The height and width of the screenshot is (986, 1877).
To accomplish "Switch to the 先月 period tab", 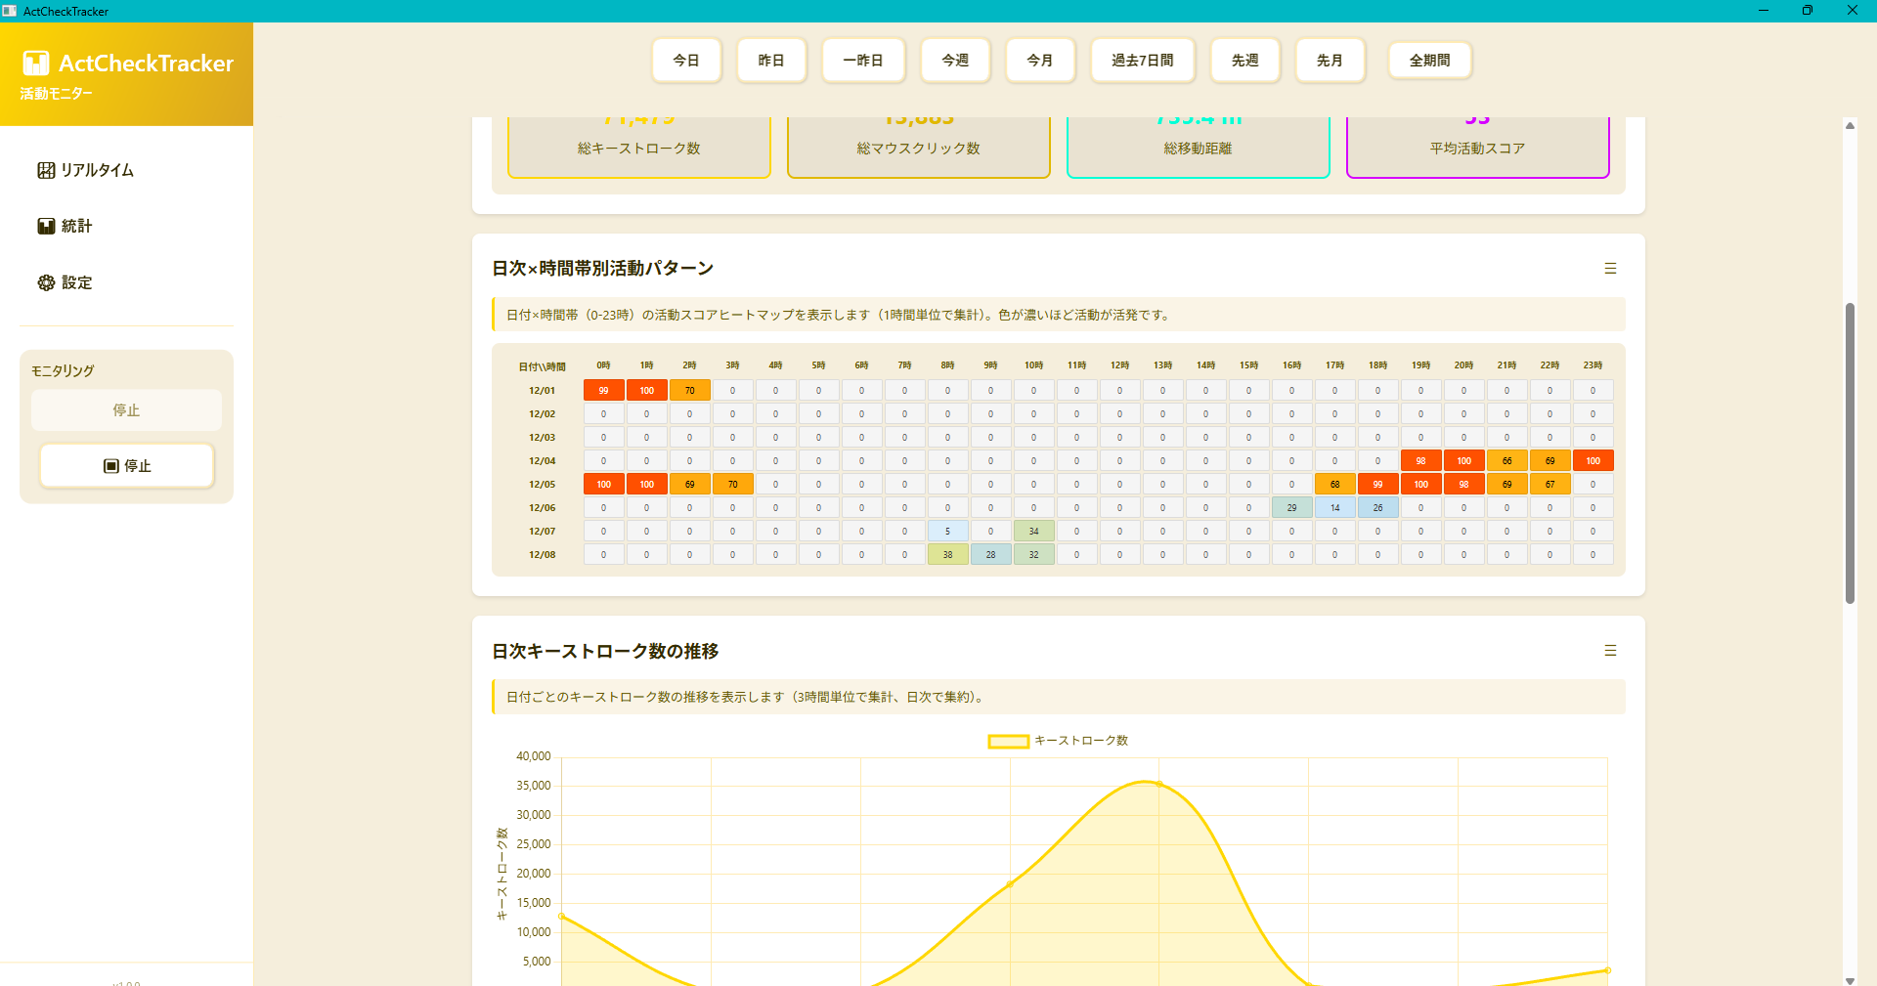I will (x=1330, y=60).
